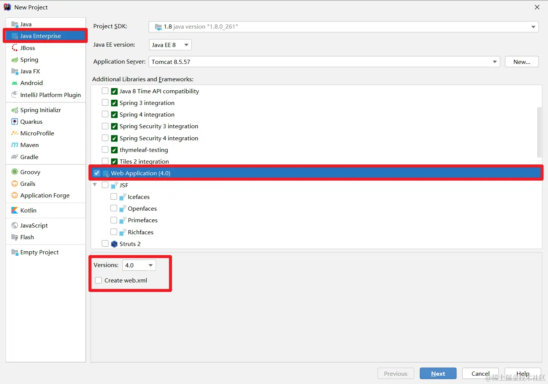Click the Cancel button
Viewport: 548px width, 384px height.
point(480,373)
